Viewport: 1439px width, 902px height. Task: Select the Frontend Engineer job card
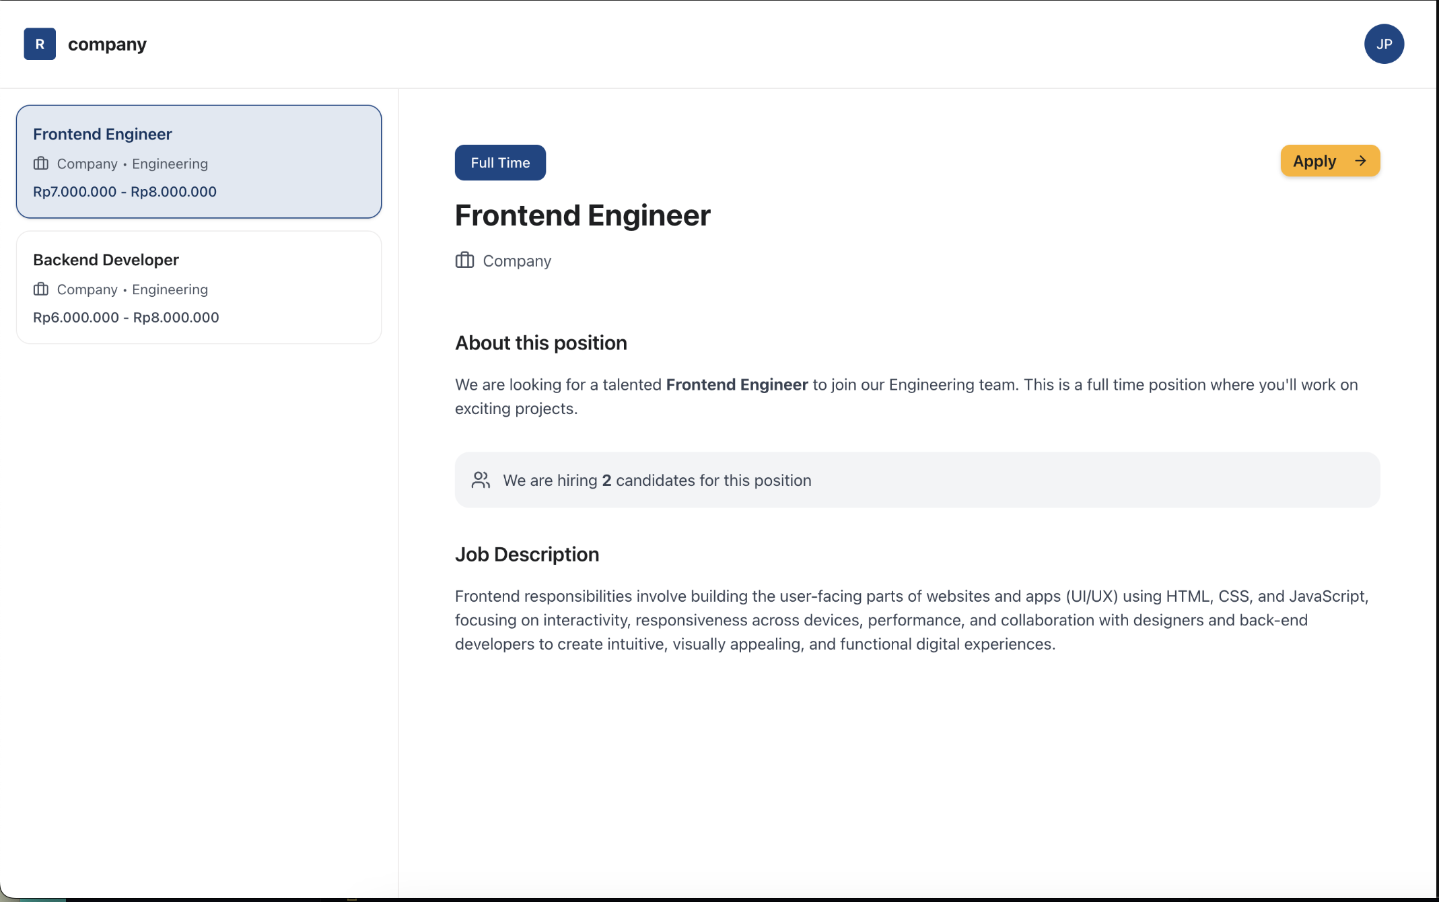pos(199,162)
